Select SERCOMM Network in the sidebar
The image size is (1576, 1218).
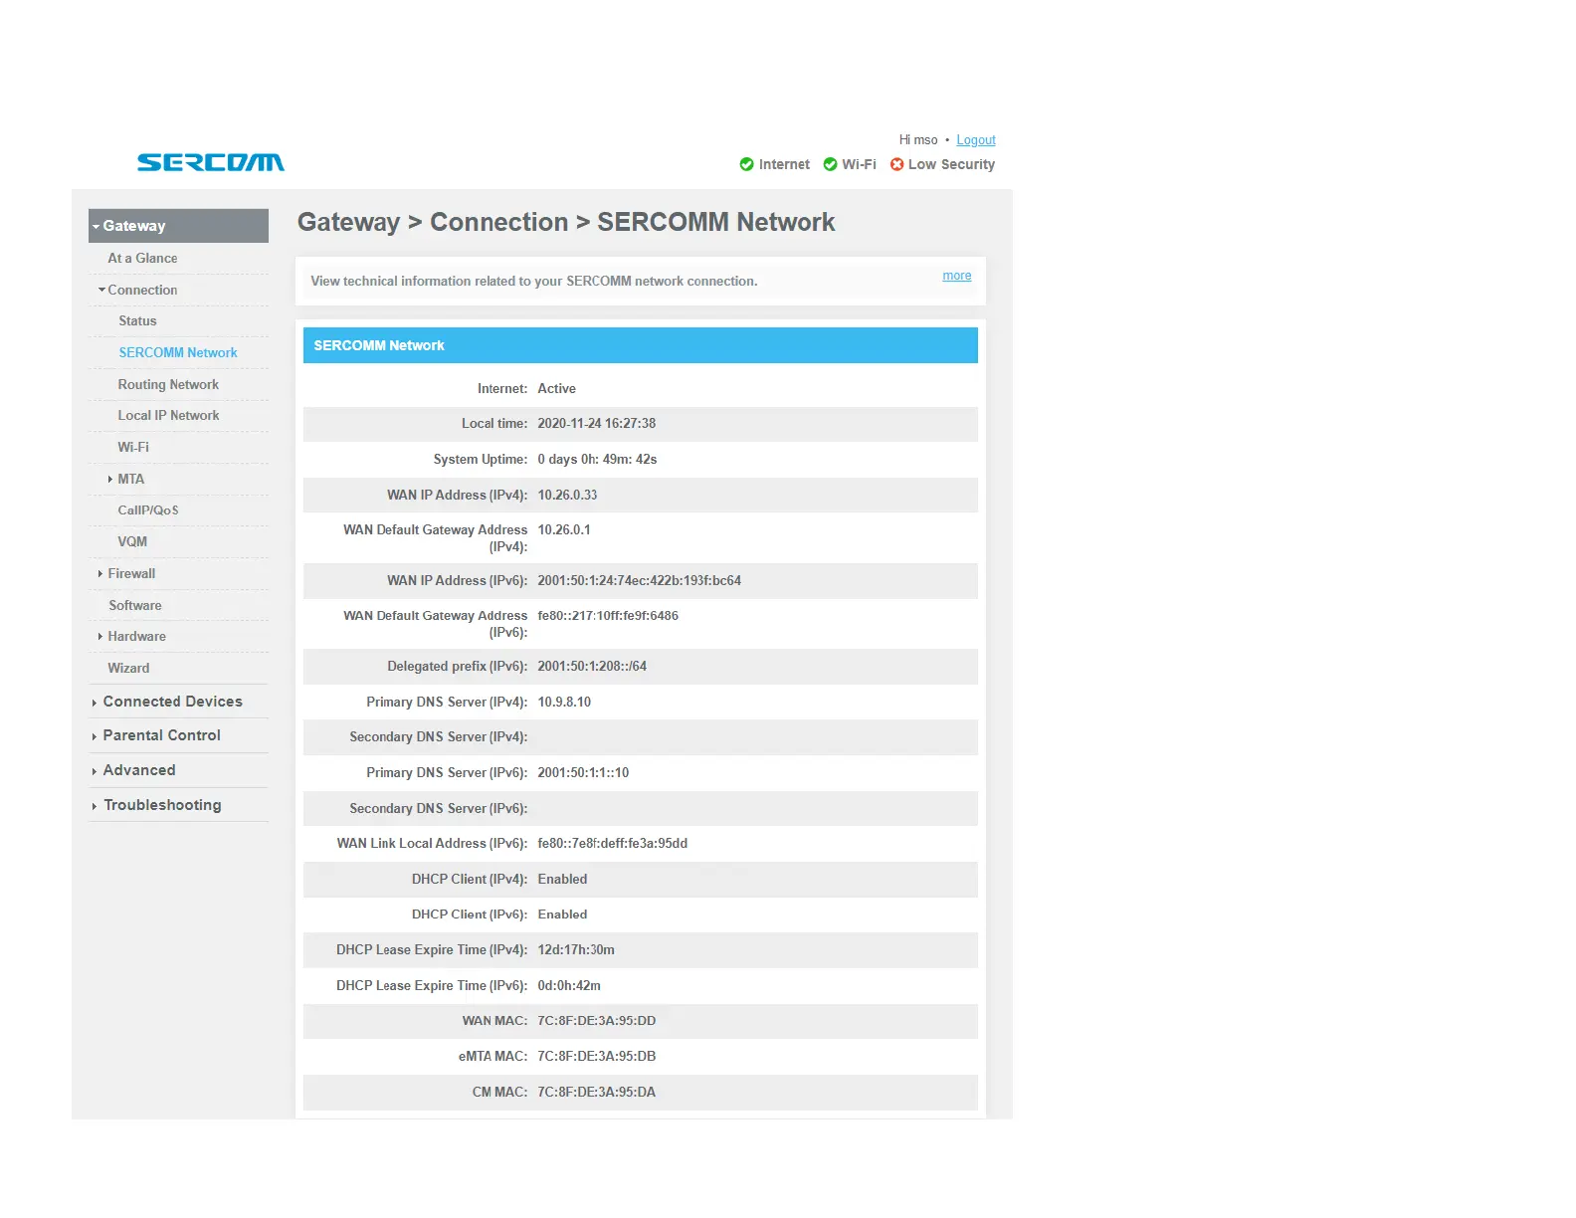[x=178, y=352]
